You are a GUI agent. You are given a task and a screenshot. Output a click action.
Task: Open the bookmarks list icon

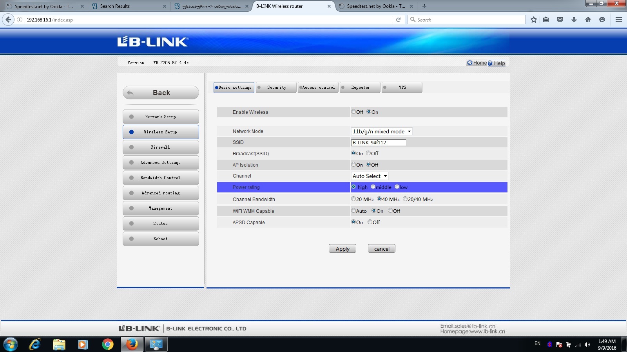pyautogui.click(x=546, y=20)
